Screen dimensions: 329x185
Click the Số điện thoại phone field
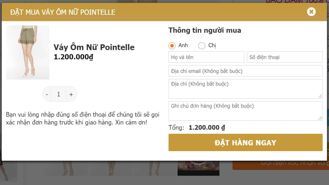coord(284,57)
